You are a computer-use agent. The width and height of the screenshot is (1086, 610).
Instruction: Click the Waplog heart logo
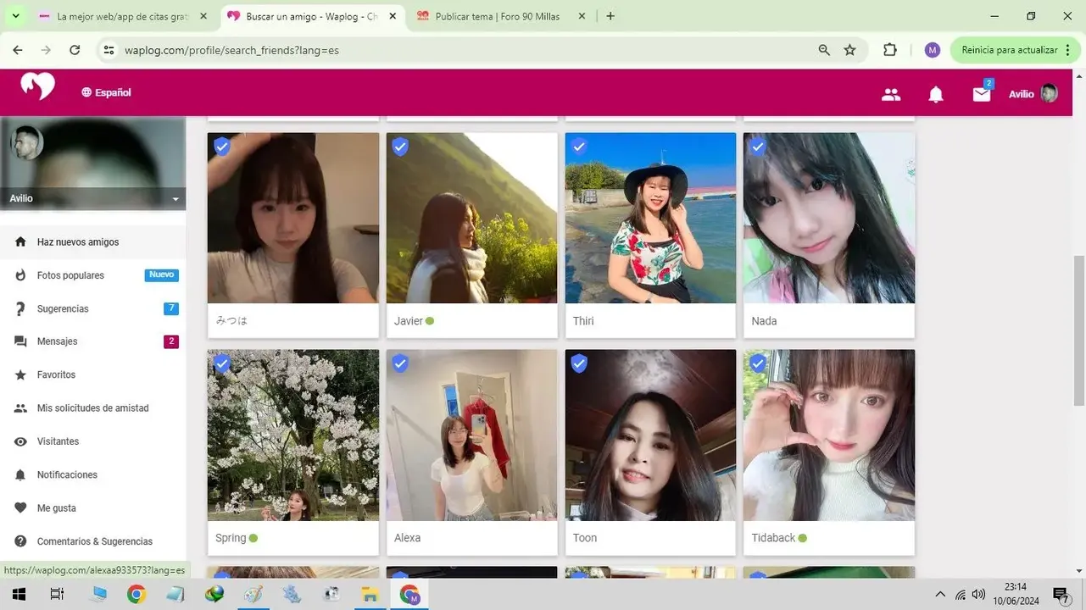(37, 86)
